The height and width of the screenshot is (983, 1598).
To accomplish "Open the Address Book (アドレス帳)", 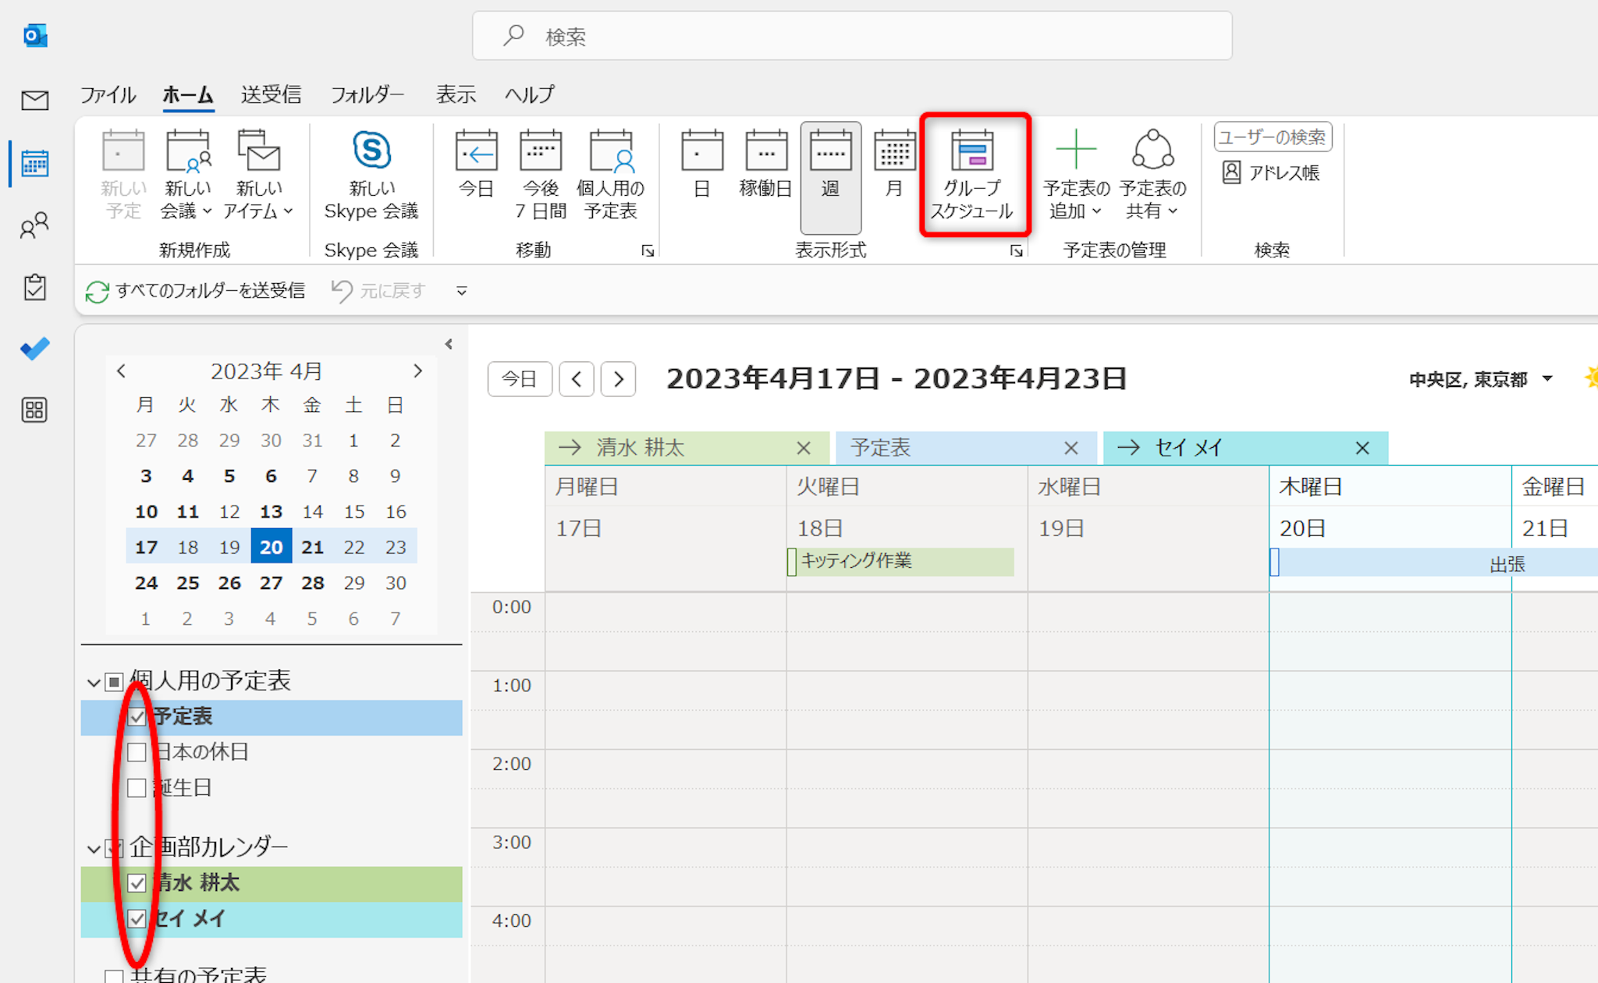I will point(1272,172).
